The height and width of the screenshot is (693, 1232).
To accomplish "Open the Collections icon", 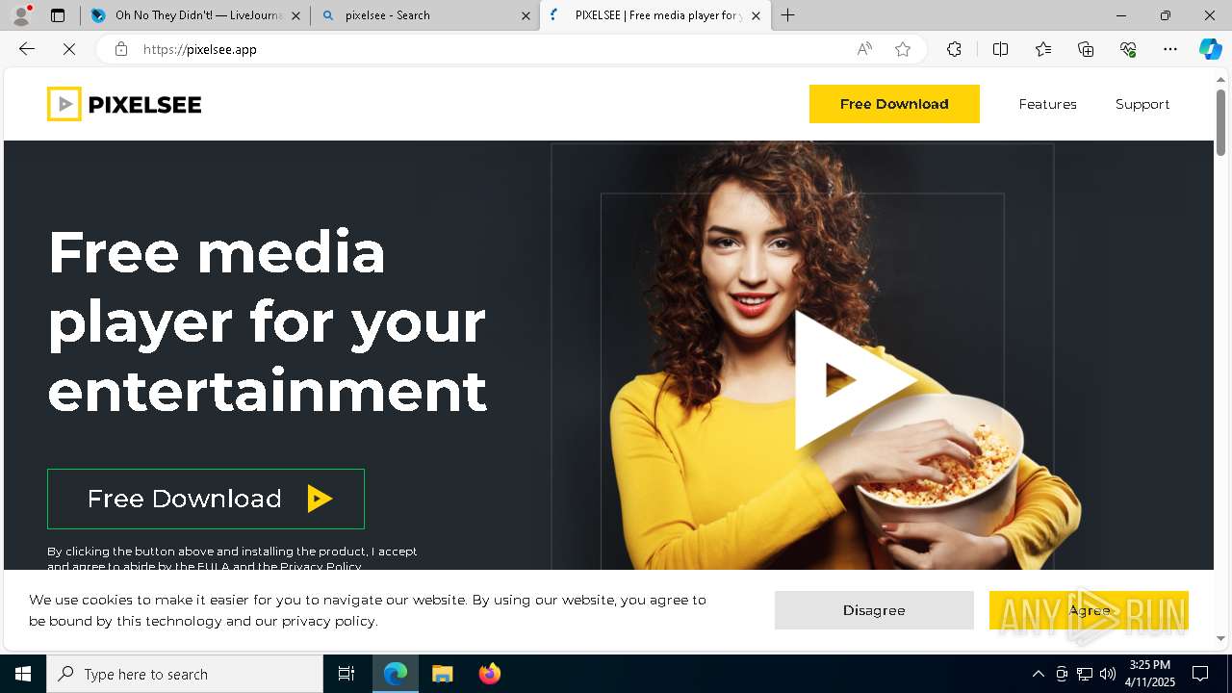I will point(1086,49).
